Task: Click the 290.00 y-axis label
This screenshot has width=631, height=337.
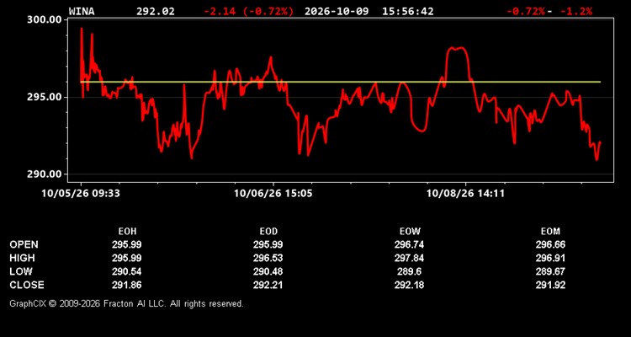Action: 45,174
